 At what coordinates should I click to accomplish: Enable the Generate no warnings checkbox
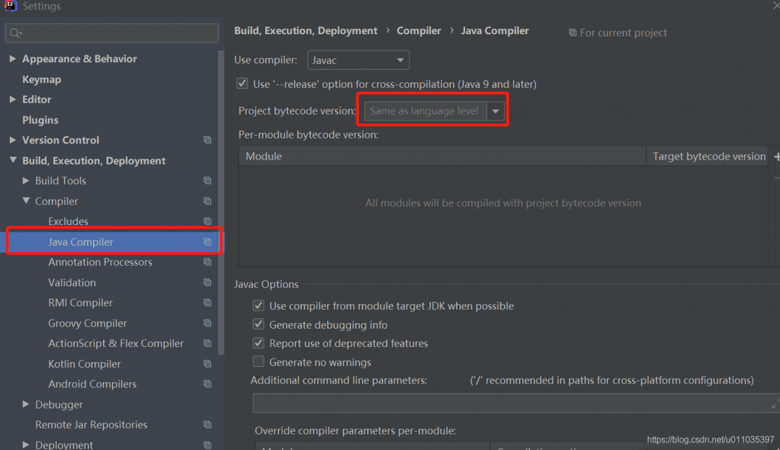258,362
